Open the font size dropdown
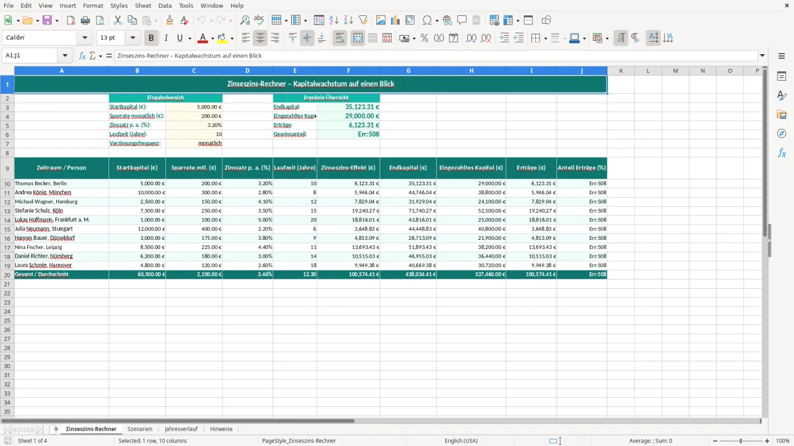 click(x=132, y=38)
